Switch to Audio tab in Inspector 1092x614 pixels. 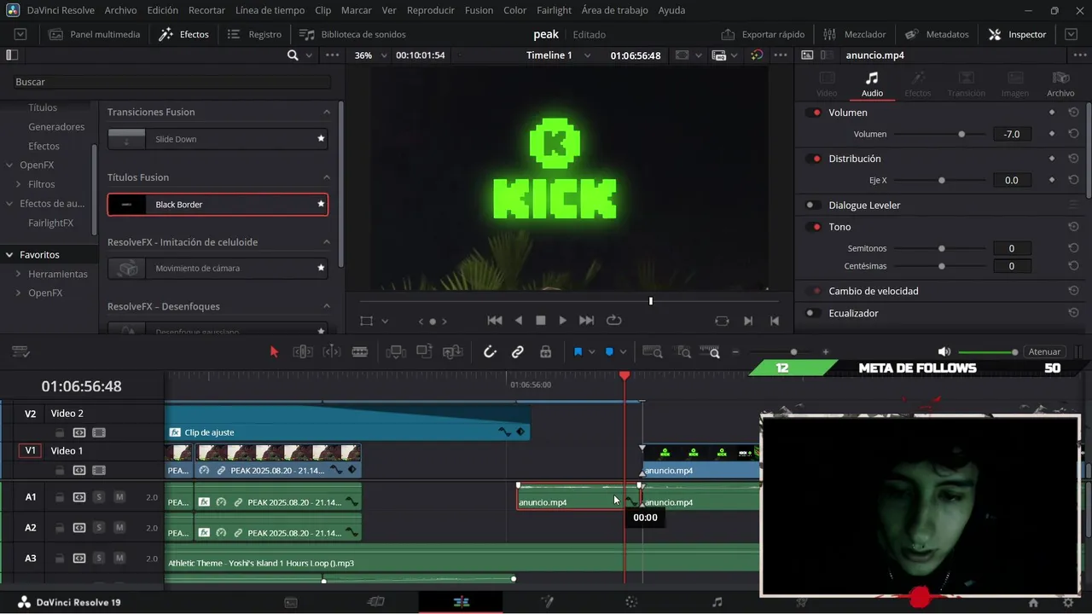(x=872, y=84)
